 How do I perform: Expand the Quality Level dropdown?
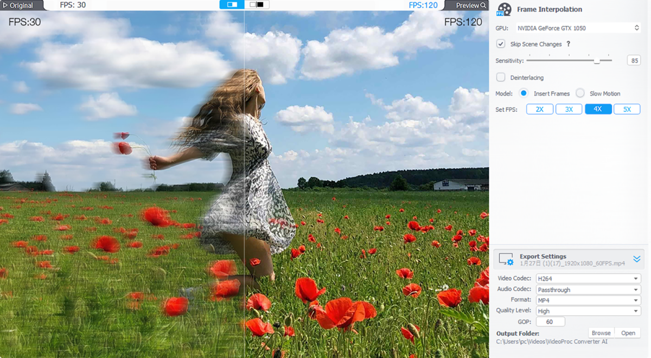tap(588, 311)
